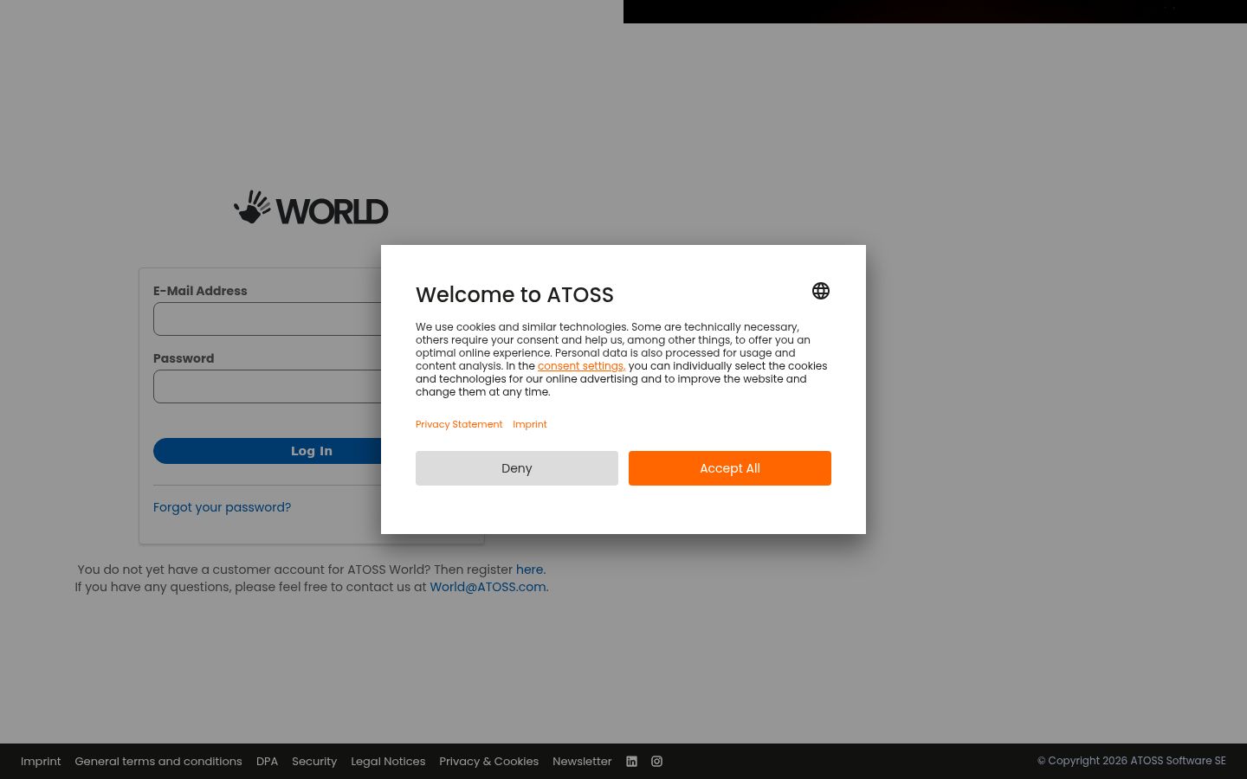Open Legal Notices in footer
This screenshot has width=1247, height=779.
coord(388,762)
